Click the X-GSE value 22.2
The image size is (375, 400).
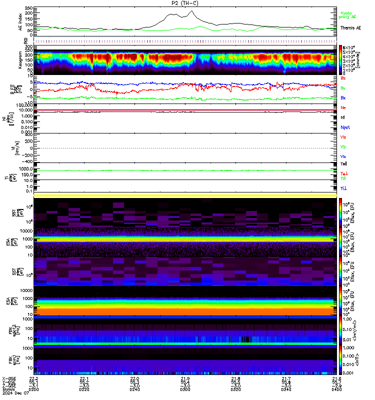click(x=33, y=378)
